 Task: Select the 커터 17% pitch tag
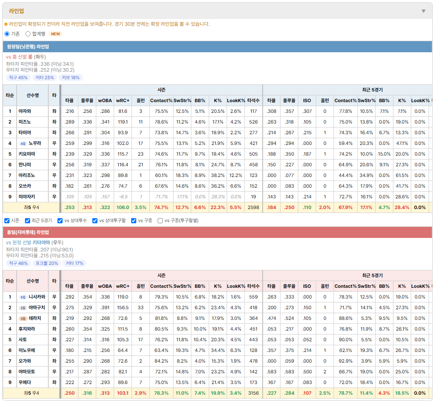coord(74,263)
